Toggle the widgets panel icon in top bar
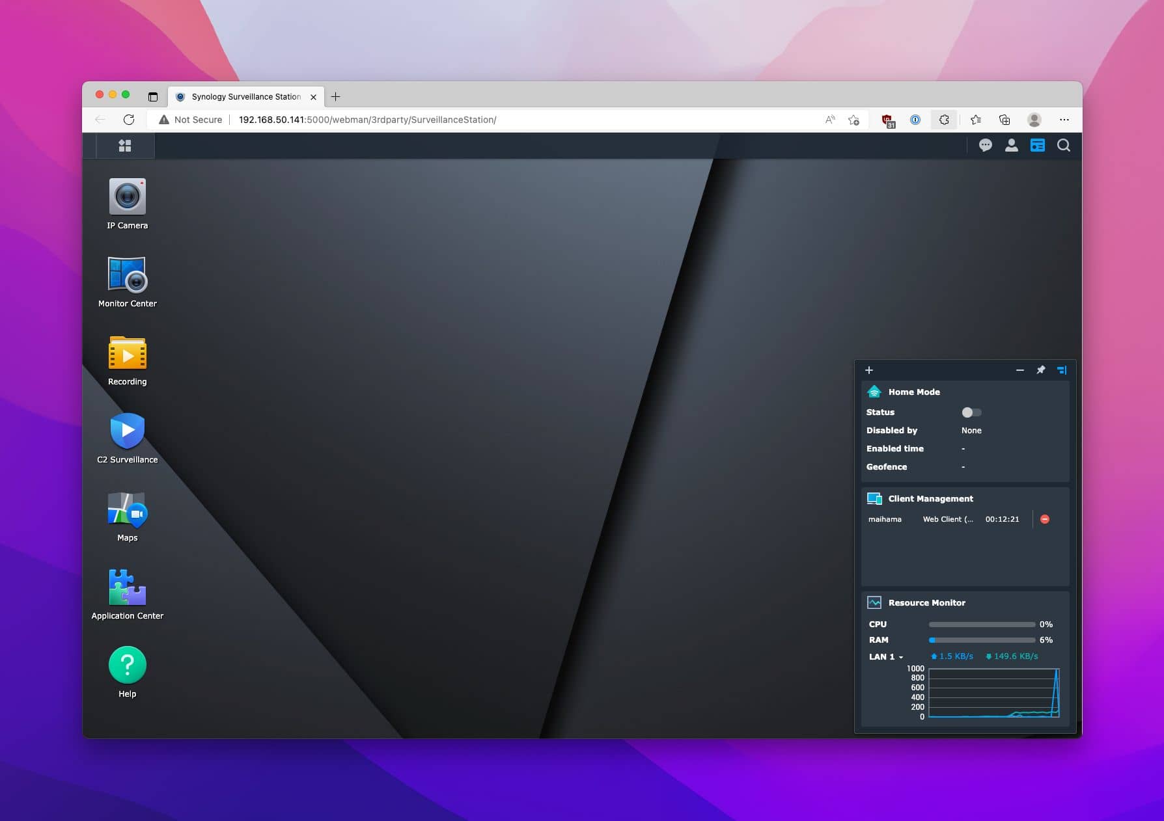Image resolution: width=1164 pixels, height=821 pixels. pos(1037,146)
